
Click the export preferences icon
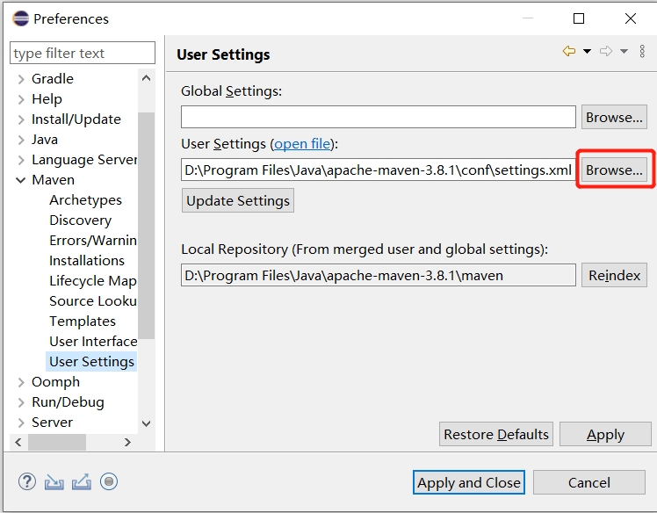pyautogui.click(x=82, y=481)
